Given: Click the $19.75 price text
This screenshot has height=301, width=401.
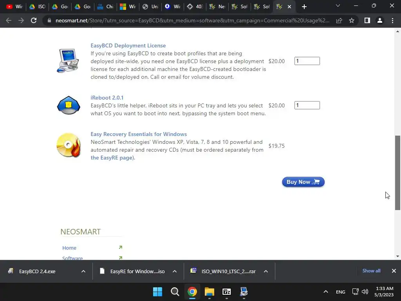Looking at the screenshot, I should (x=276, y=146).
